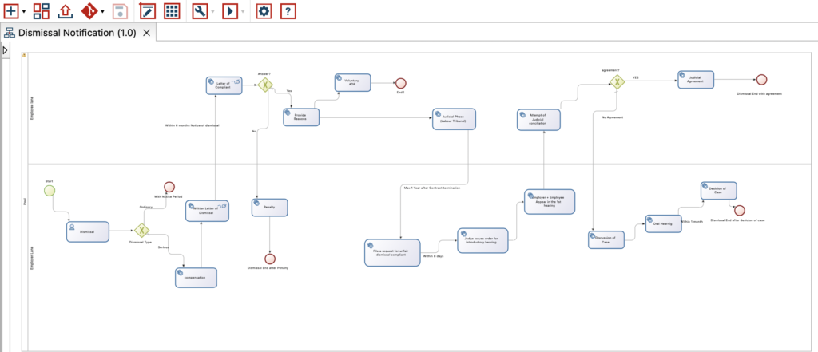Click the Save disk icon
The image size is (818, 352).
119,11
